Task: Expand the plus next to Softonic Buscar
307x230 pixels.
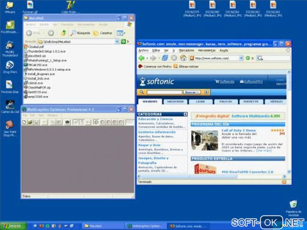Action: click(x=206, y=92)
